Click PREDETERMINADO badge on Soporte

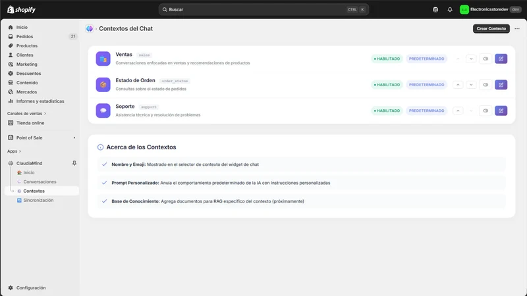[426, 111]
